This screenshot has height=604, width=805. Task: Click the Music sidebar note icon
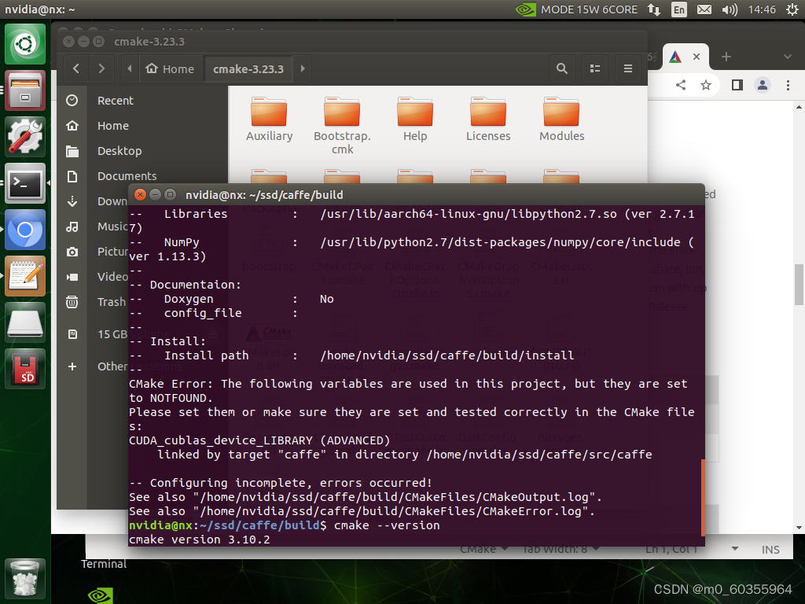(72, 226)
